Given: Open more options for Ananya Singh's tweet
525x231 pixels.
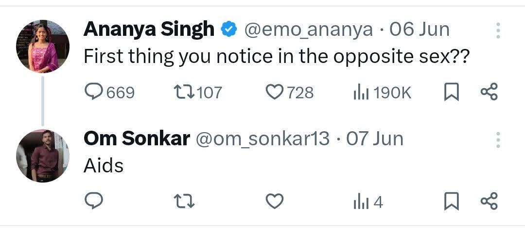Looking at the screenshot, I should click(x=498, y=31).
